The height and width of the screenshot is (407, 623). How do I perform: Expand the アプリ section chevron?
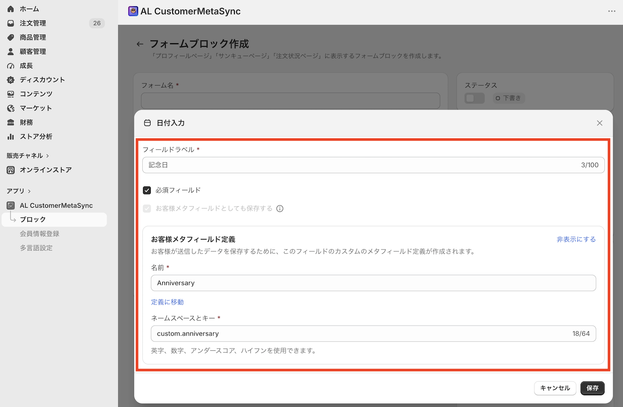click(x=29, y=191)
